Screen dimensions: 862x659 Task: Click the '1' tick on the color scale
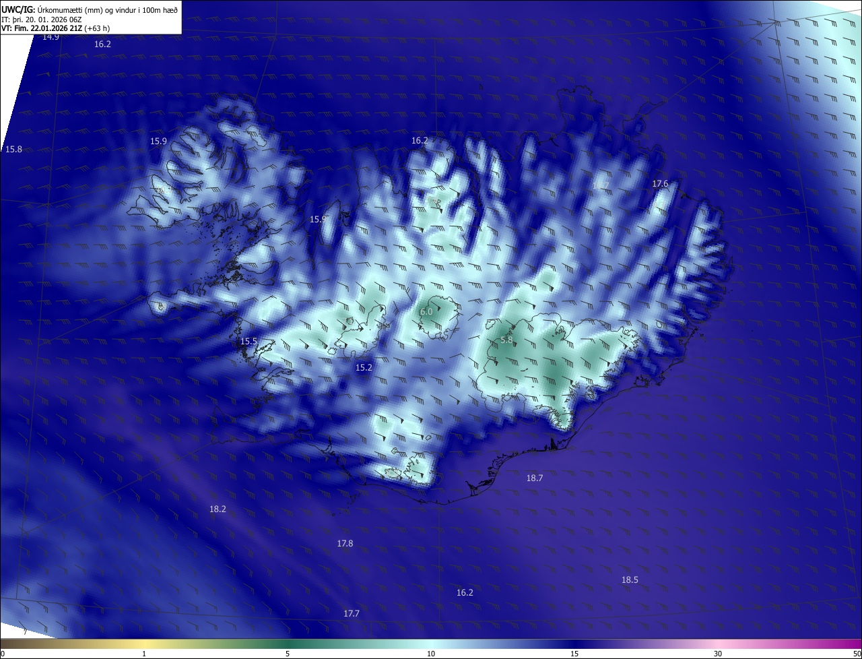[144, 654]
